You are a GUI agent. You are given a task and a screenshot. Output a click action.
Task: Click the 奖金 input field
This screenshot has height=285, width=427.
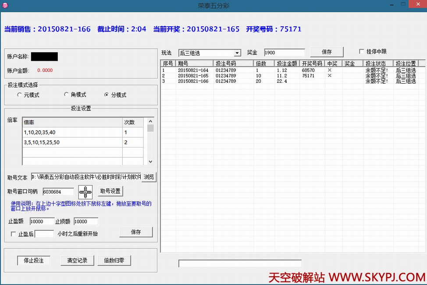click(284, 53)
